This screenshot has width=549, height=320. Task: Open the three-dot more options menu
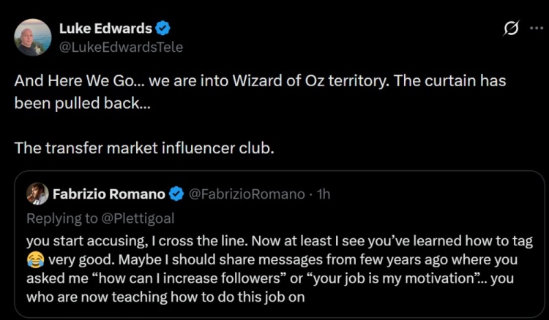[x=537, y=28]
